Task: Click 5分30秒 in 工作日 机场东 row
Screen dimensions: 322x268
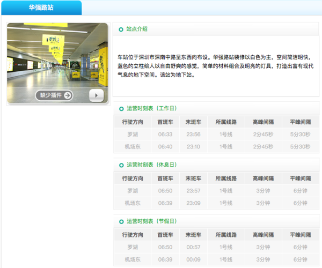Action: pos(301,147)
